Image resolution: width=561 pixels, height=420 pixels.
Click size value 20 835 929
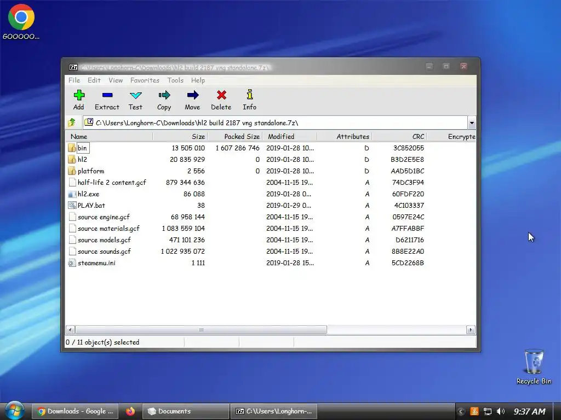pos(187,159)
